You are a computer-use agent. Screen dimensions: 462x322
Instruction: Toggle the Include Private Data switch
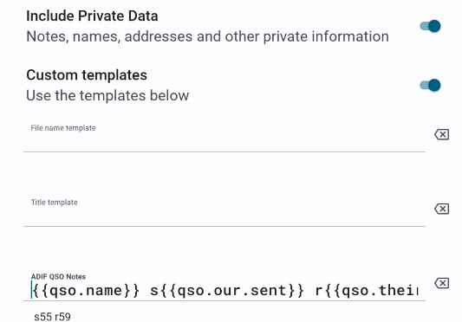pos(430,26)
